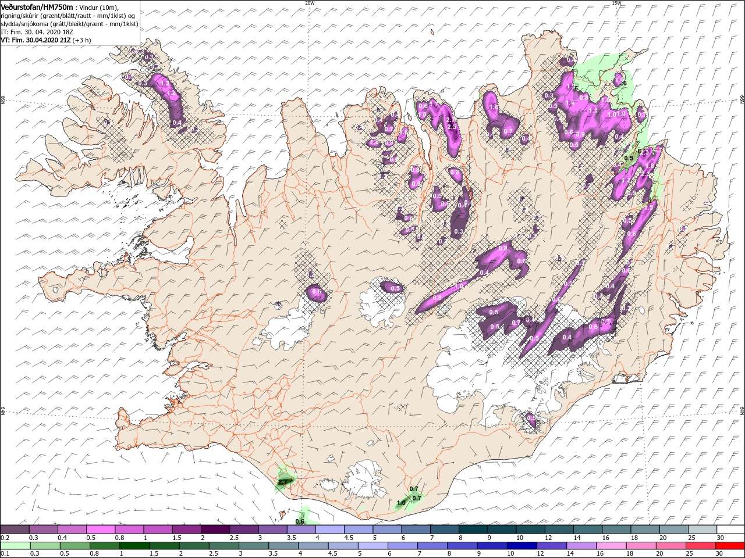This screenshot has width=745, height=558.
Task: Click the 2.7 rainfall value in southwest
Action: pos(283,482)
